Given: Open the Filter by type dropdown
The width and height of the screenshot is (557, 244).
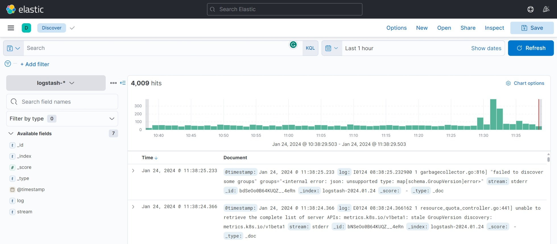Looking at the screenshot, I should click(62, 119).
